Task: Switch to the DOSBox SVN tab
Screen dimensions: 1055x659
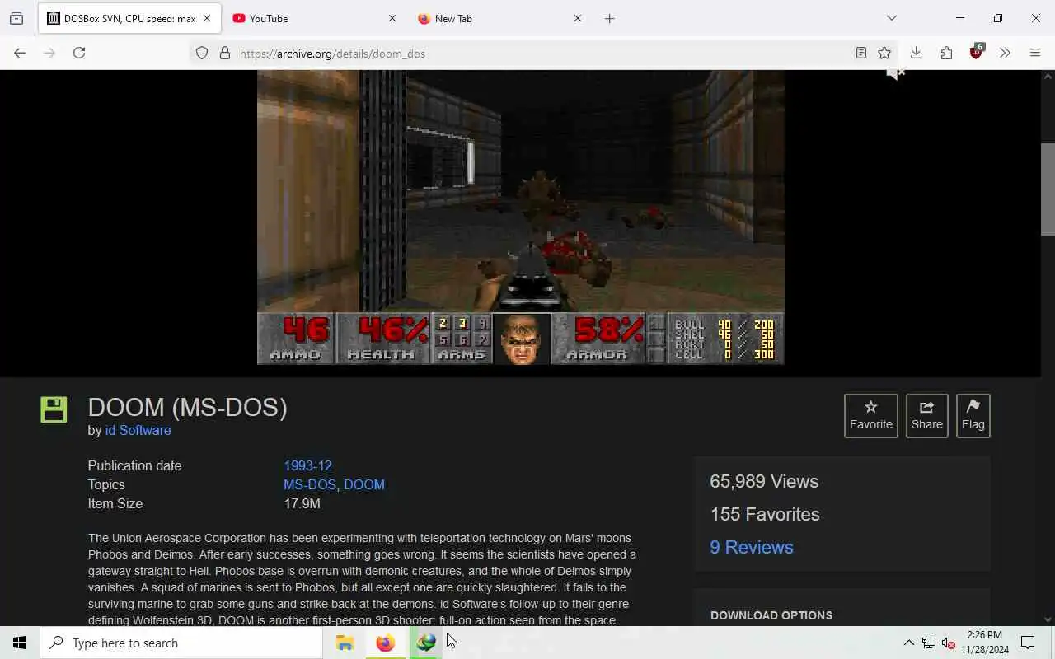Action: [129, 18]
